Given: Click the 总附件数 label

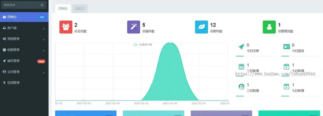Looking at the screenshot, I should (x=216, y=31).
